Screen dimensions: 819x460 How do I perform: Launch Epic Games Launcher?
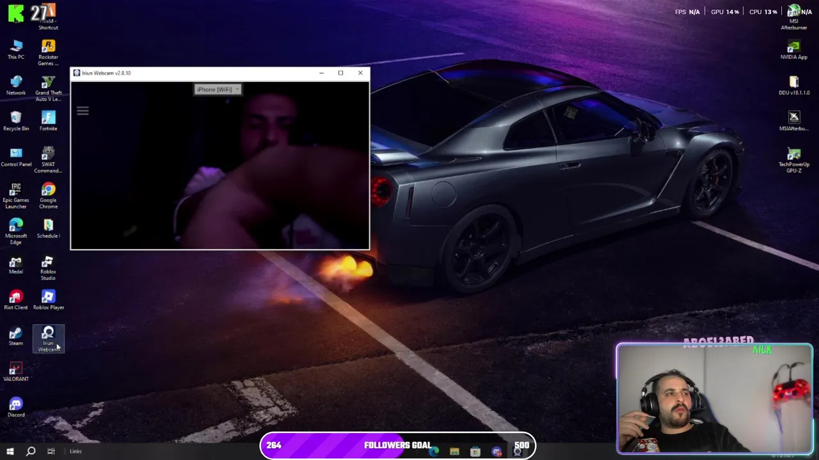(16, 195)
